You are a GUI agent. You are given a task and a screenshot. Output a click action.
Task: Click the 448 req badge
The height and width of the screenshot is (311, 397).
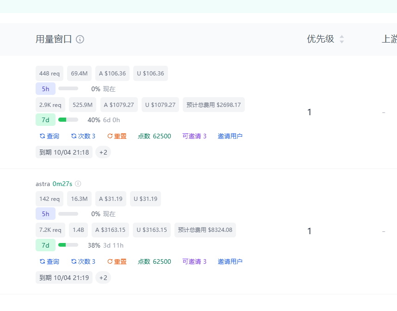[50, 74]
